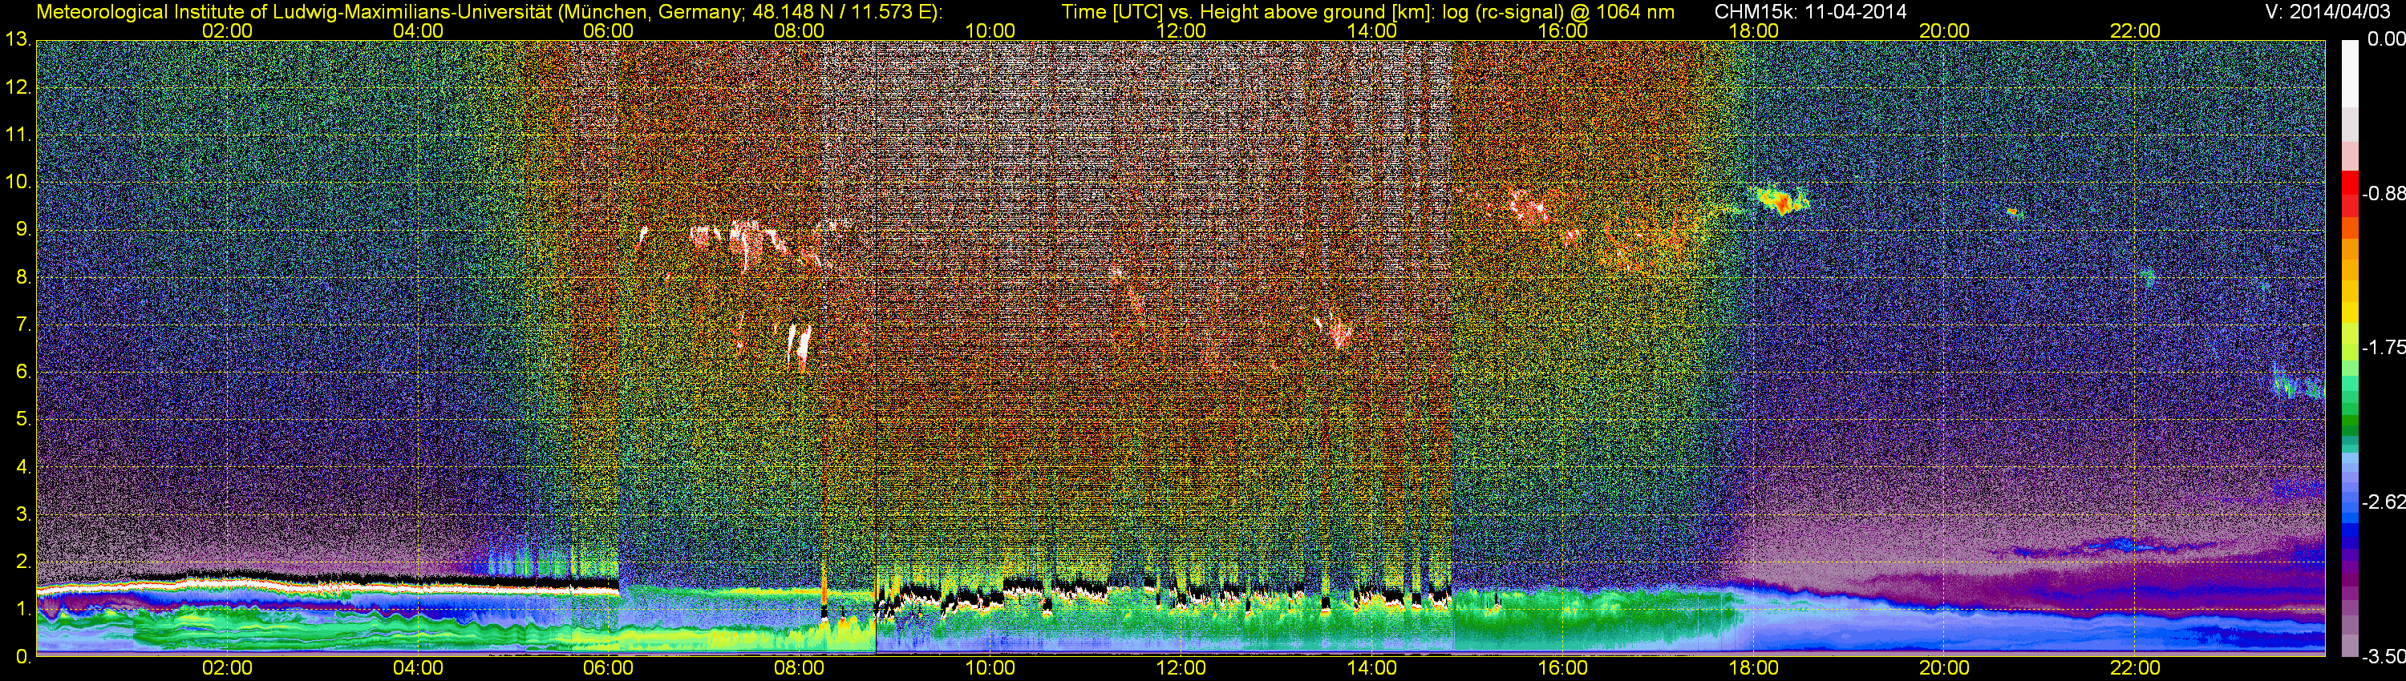2406x681 pixels.
Task: Select the color scale value "-3.50"
Action: pos(2383,657)
